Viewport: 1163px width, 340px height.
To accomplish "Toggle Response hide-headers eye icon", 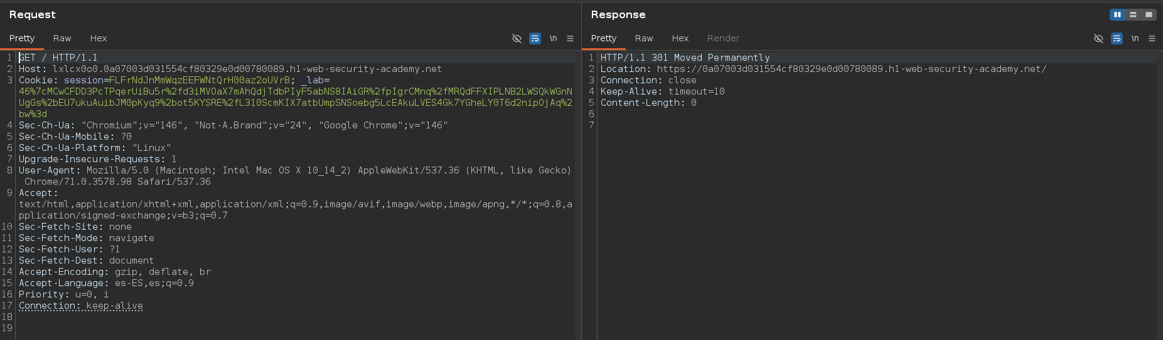I will (x=1098, y=38).
